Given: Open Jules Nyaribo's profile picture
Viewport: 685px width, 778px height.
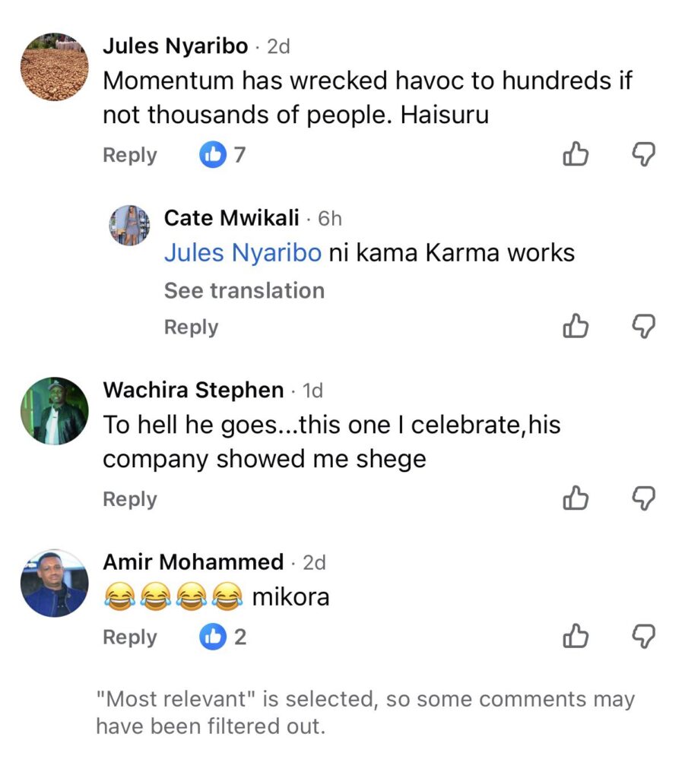Looking at the screenshot, I should coord(53,67).
